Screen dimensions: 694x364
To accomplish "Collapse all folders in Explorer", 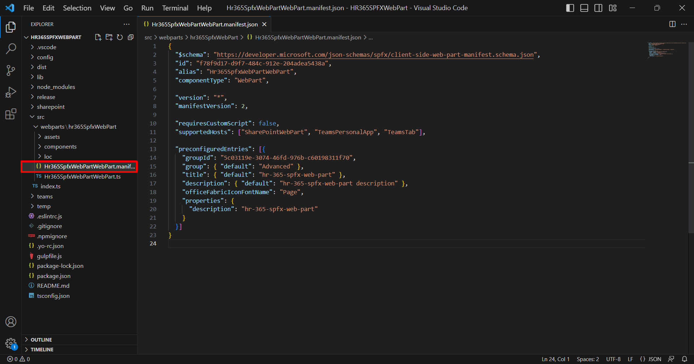I will (131, 37).
